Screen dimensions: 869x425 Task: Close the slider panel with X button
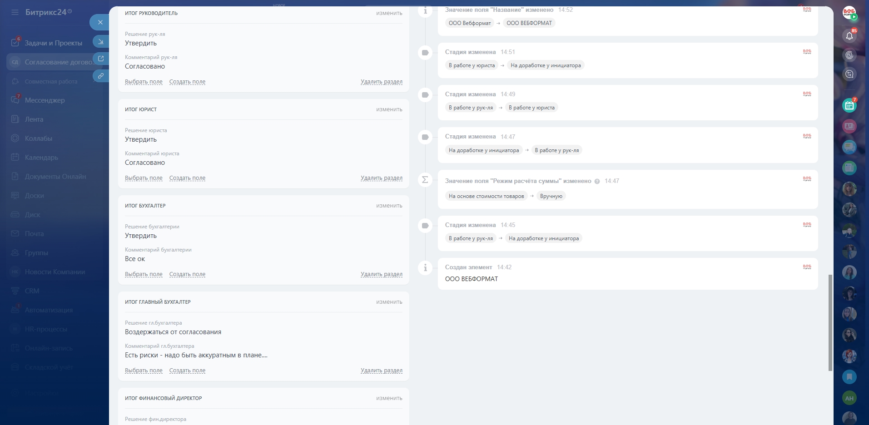[100, 22]
